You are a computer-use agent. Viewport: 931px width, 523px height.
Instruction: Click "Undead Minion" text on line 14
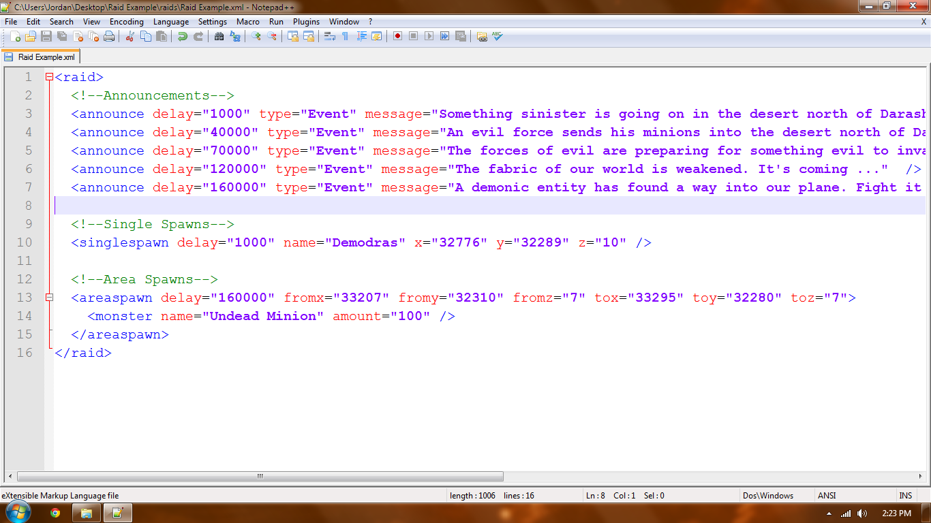(263, 316)
